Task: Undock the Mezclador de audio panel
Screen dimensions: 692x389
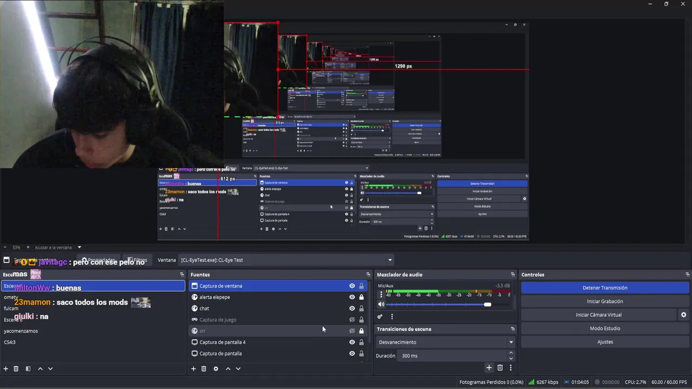Action: (x=513, y=274)
